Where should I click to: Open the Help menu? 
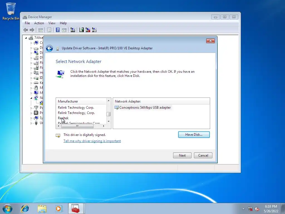(x=63, y=23)
